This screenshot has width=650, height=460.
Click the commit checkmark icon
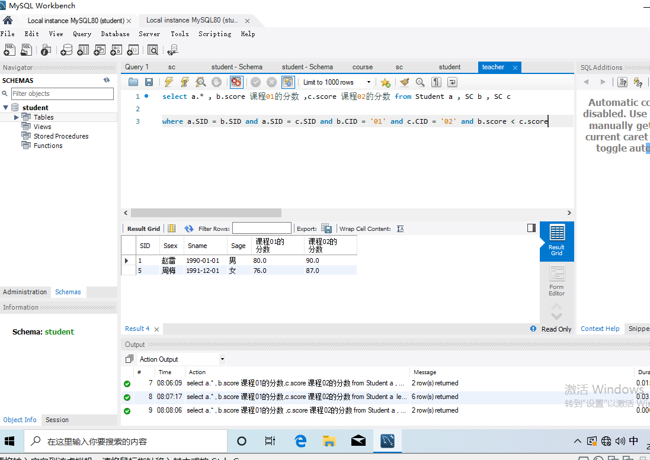point(256,82)
